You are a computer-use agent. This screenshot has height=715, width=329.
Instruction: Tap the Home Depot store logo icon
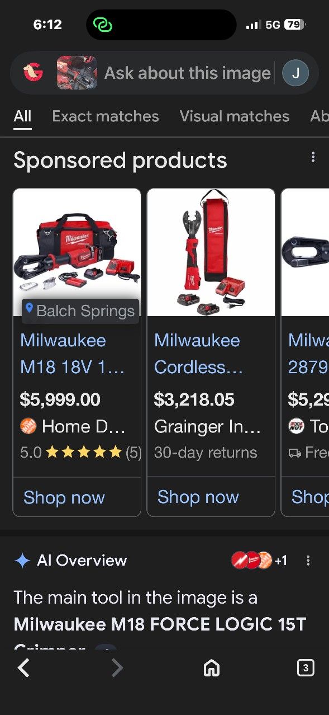coord(28,426)
